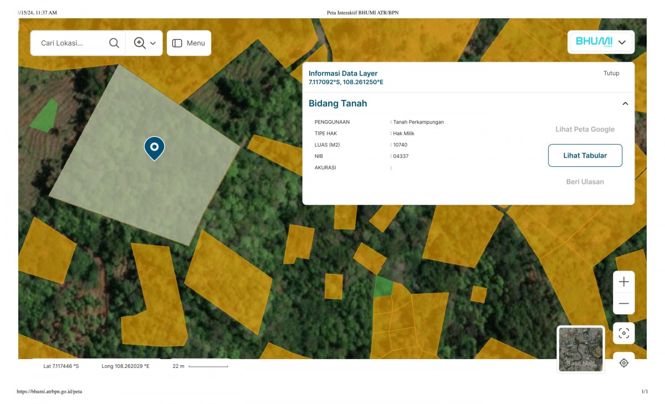Click the blue location pin marker
This screenshot has height=404, width=665.
pyautogui.click(x=155, y=147)
